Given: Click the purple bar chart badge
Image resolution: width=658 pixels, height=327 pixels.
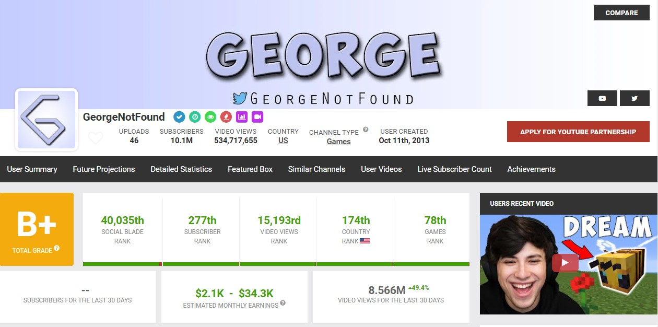Looking at the screenshot, I should tap(241, 117).
